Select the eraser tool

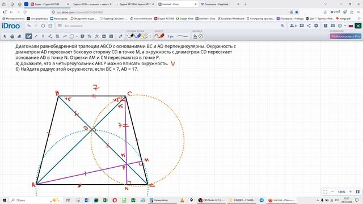coord(19,36)
